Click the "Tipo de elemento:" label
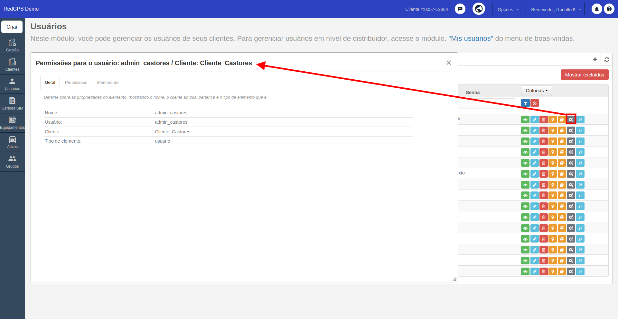Image resolution: width=618 pixels, height=319 pixels. click(63, 141)
